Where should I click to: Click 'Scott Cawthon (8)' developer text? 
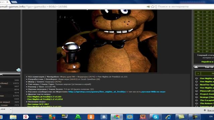pos(91,79)
